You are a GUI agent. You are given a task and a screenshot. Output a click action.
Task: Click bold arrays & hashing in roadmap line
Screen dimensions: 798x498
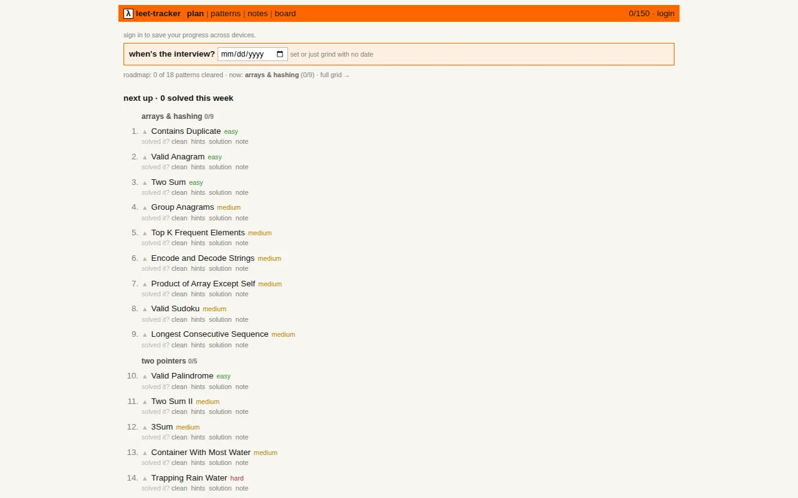click(x=272, y=75)
